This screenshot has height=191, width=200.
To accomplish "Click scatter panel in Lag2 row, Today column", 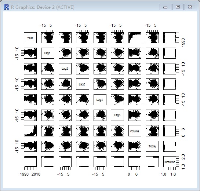I will [152, 69].
